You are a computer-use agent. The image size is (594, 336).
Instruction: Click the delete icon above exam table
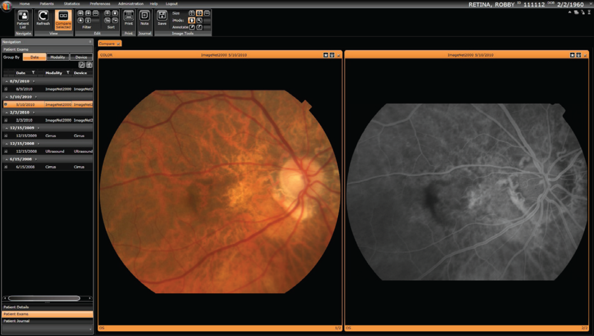(x=89, y=65)
